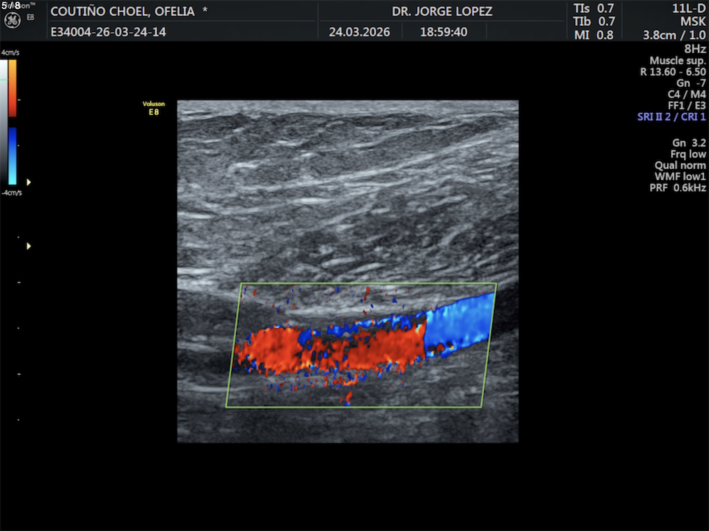This screenshot has width=709, height=531.
Task: Click the MI 0.8 mechanical index readout
Action: click(594, 35)
